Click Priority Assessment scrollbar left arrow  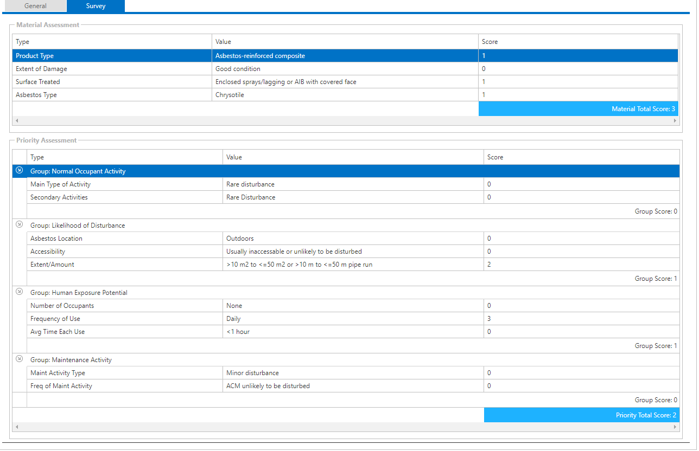16,427
